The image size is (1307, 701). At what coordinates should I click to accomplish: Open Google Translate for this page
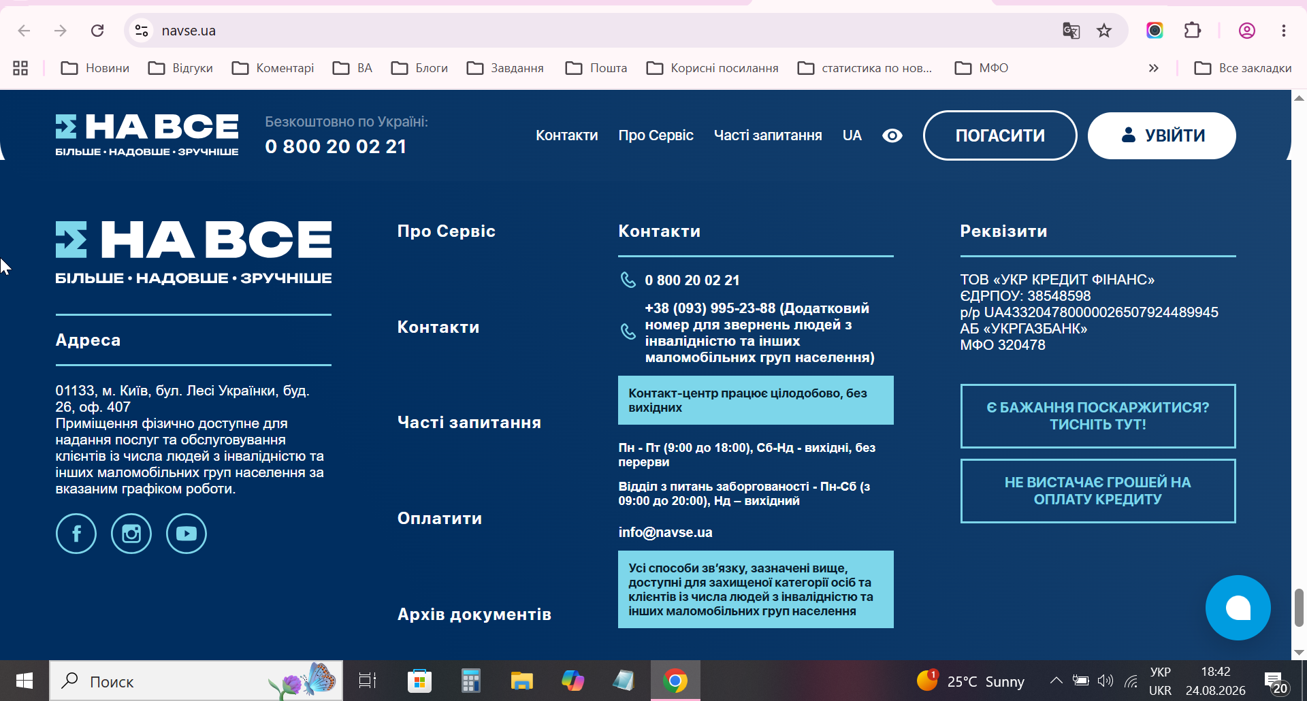click(1071, 31)
